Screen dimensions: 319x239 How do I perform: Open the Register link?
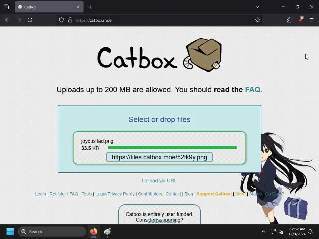coord(58,194)
